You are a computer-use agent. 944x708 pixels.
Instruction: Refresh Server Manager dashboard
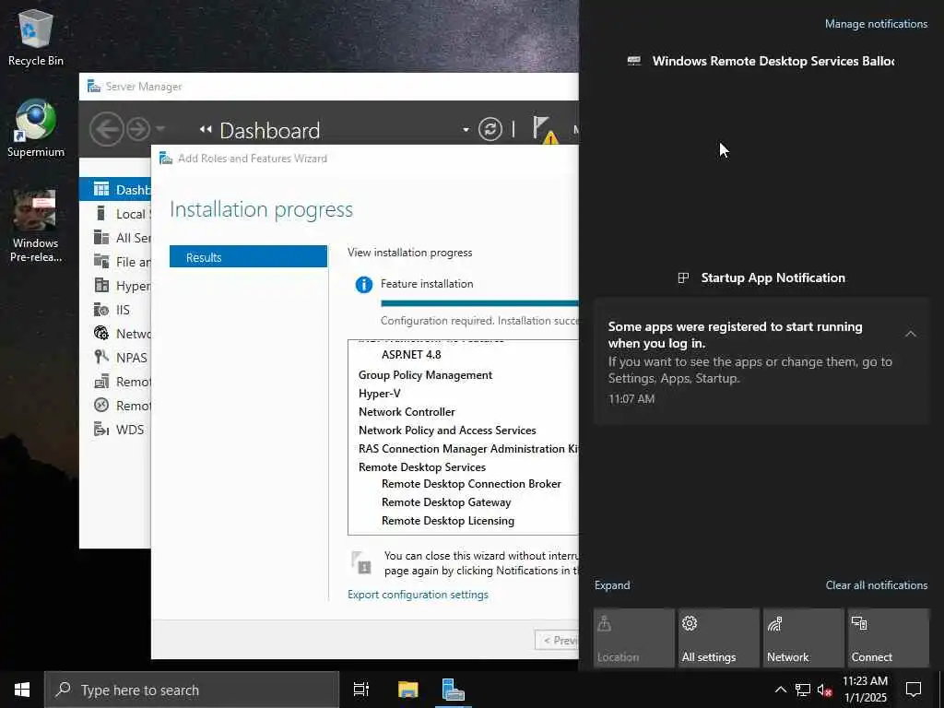490,129
